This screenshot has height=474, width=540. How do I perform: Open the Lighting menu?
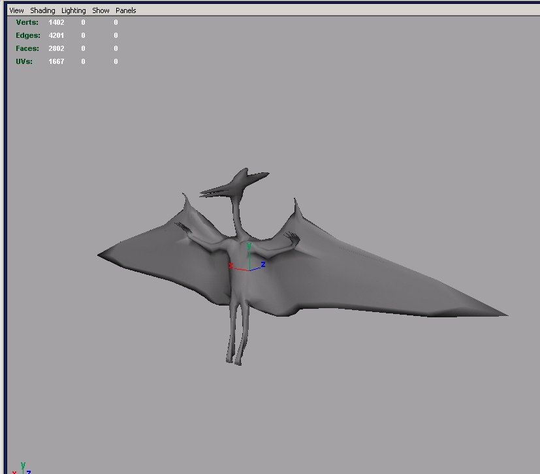[73, 10]
